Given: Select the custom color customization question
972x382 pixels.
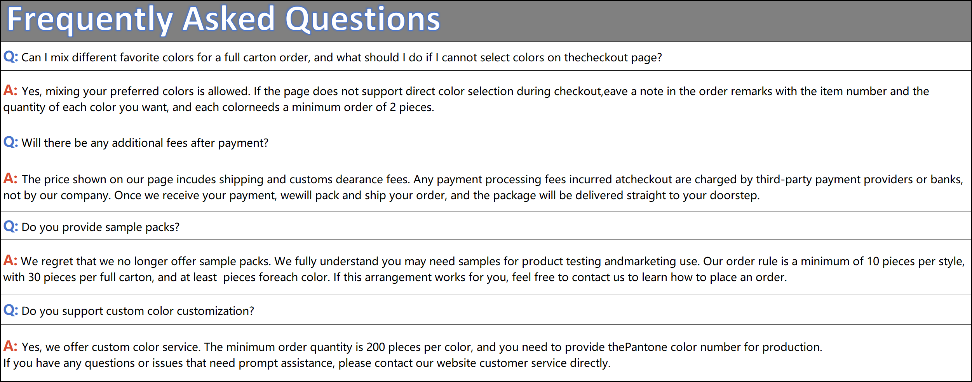Looking at the screenshot, I should pos(138,311).
